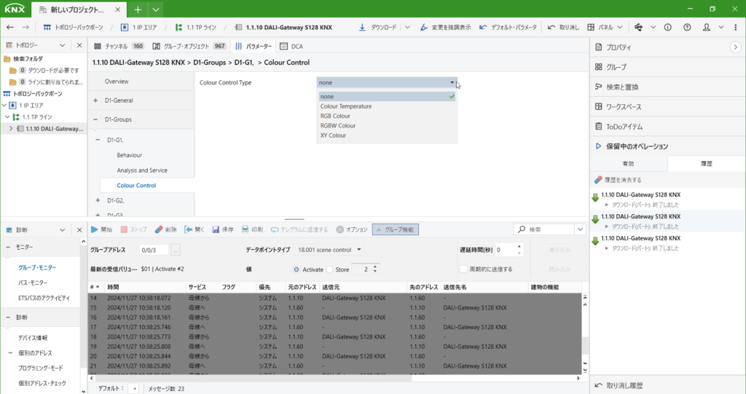The width and height of the screenshot is (746, 394).
Task: Switch to the 有効 operations tab
Action: coord(628,164)
